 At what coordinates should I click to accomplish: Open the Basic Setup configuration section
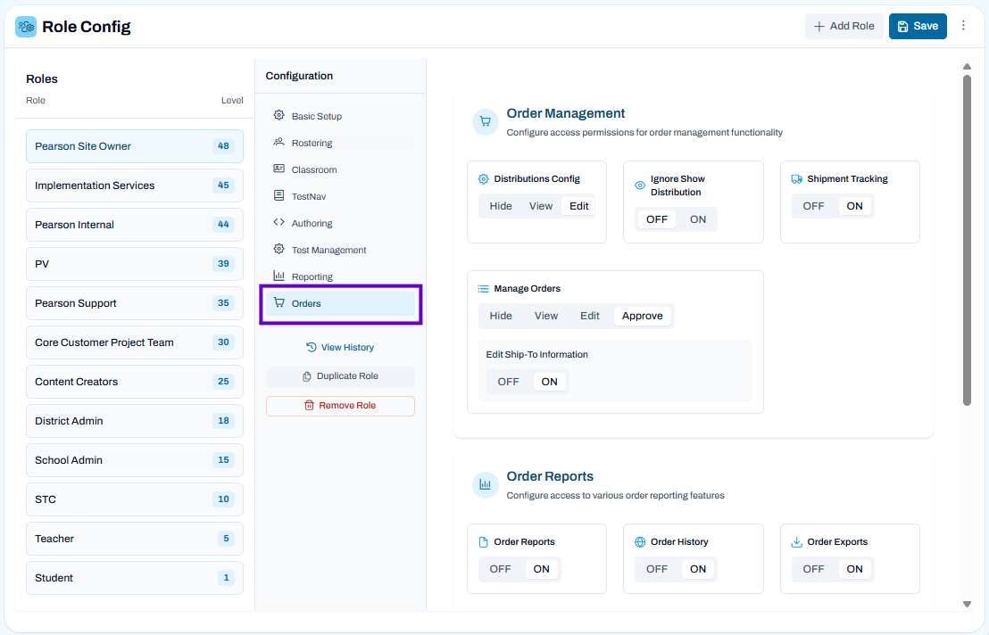point(341,116)
